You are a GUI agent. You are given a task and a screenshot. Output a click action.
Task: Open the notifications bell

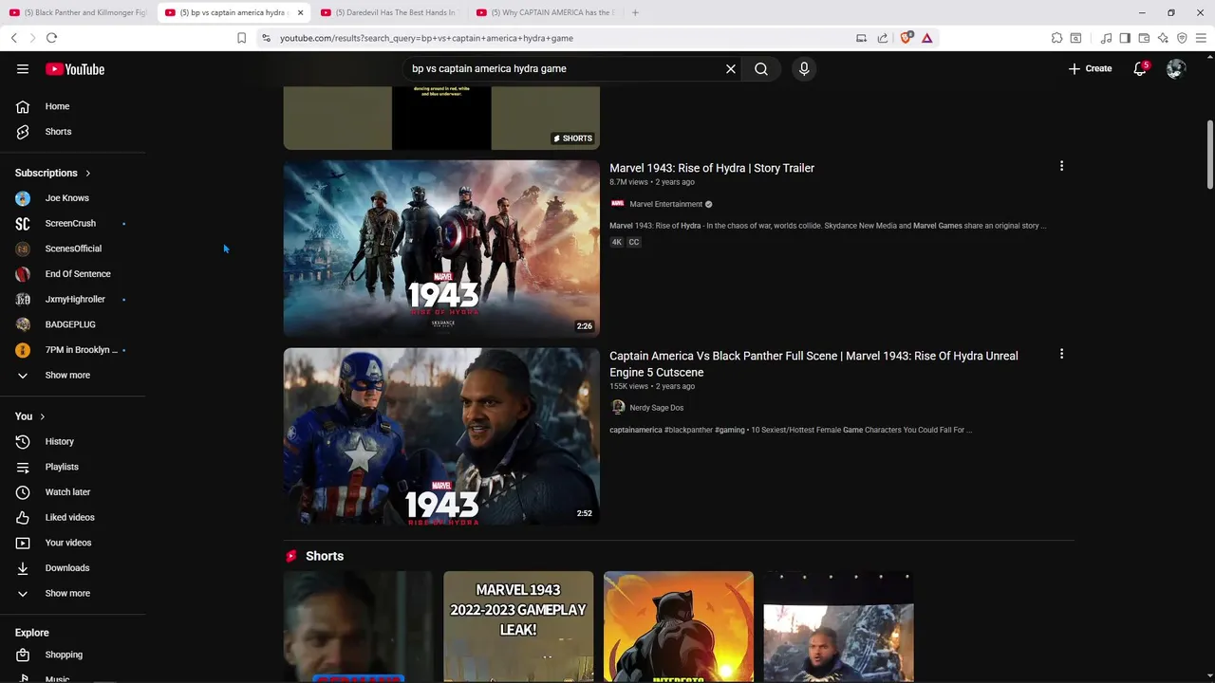[x=1140, y=69]
